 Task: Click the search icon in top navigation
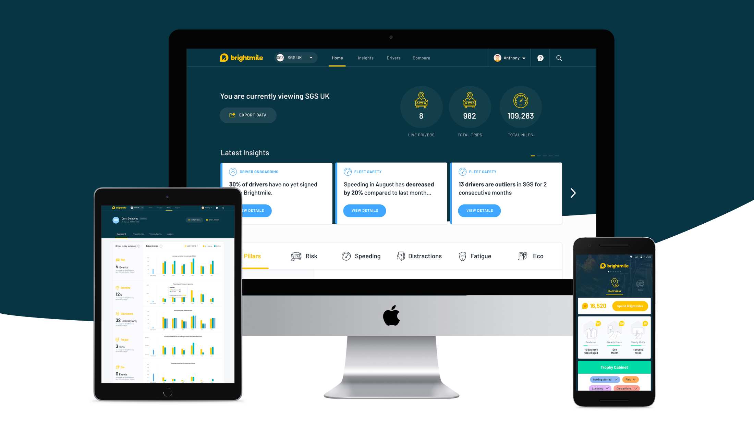pyautogui.click(x=558, y=58)
